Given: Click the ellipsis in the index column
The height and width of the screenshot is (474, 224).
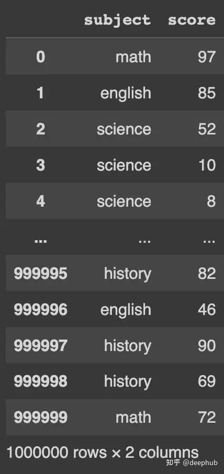Looking at the screenshot, I should click(x=40, y=241).
